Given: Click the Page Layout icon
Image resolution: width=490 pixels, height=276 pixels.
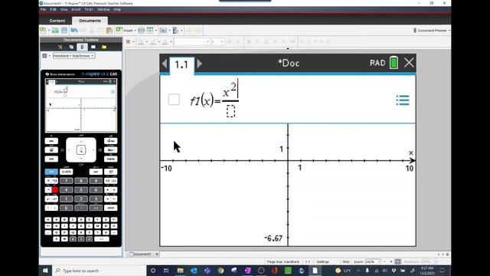Looking at the screenshot, I should pyautogui.click(x=150, y=31).
